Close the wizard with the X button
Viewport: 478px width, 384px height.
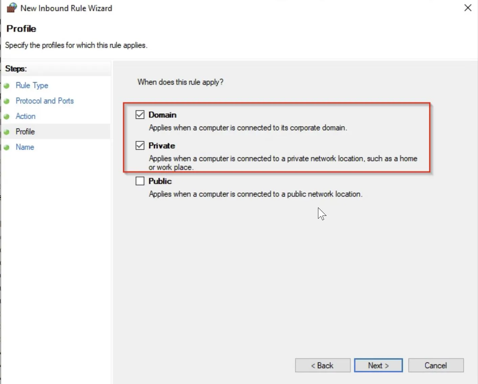pyautogui.click(x=468, y=8)
